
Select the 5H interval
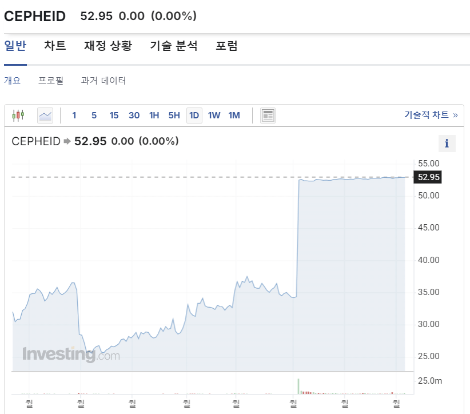[x=174, y=115]
